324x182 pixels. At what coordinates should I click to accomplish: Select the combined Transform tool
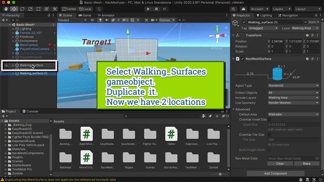pos(47,9)
